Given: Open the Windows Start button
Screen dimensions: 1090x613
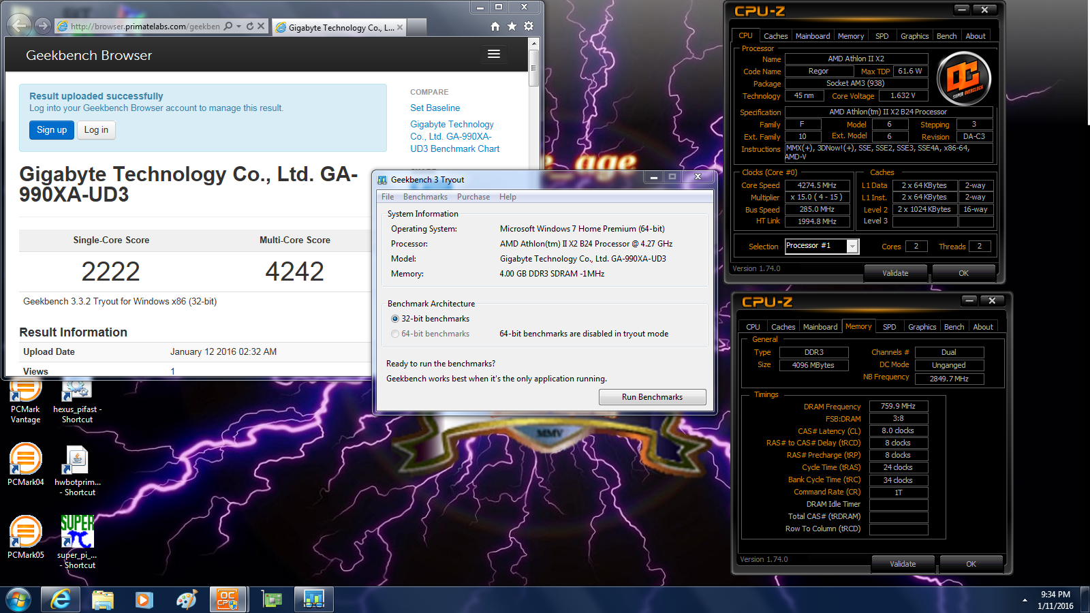Looking at the screenshot, I should click(18, 600).
